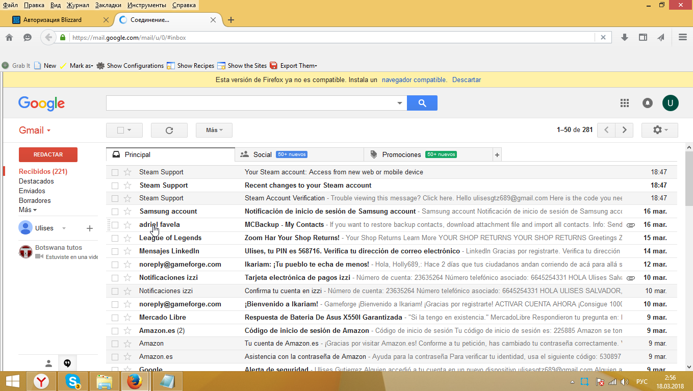The width and height of the screenshot is (693, 391).
Task: Star the adriel favela email
Action: tap(127, 225)
